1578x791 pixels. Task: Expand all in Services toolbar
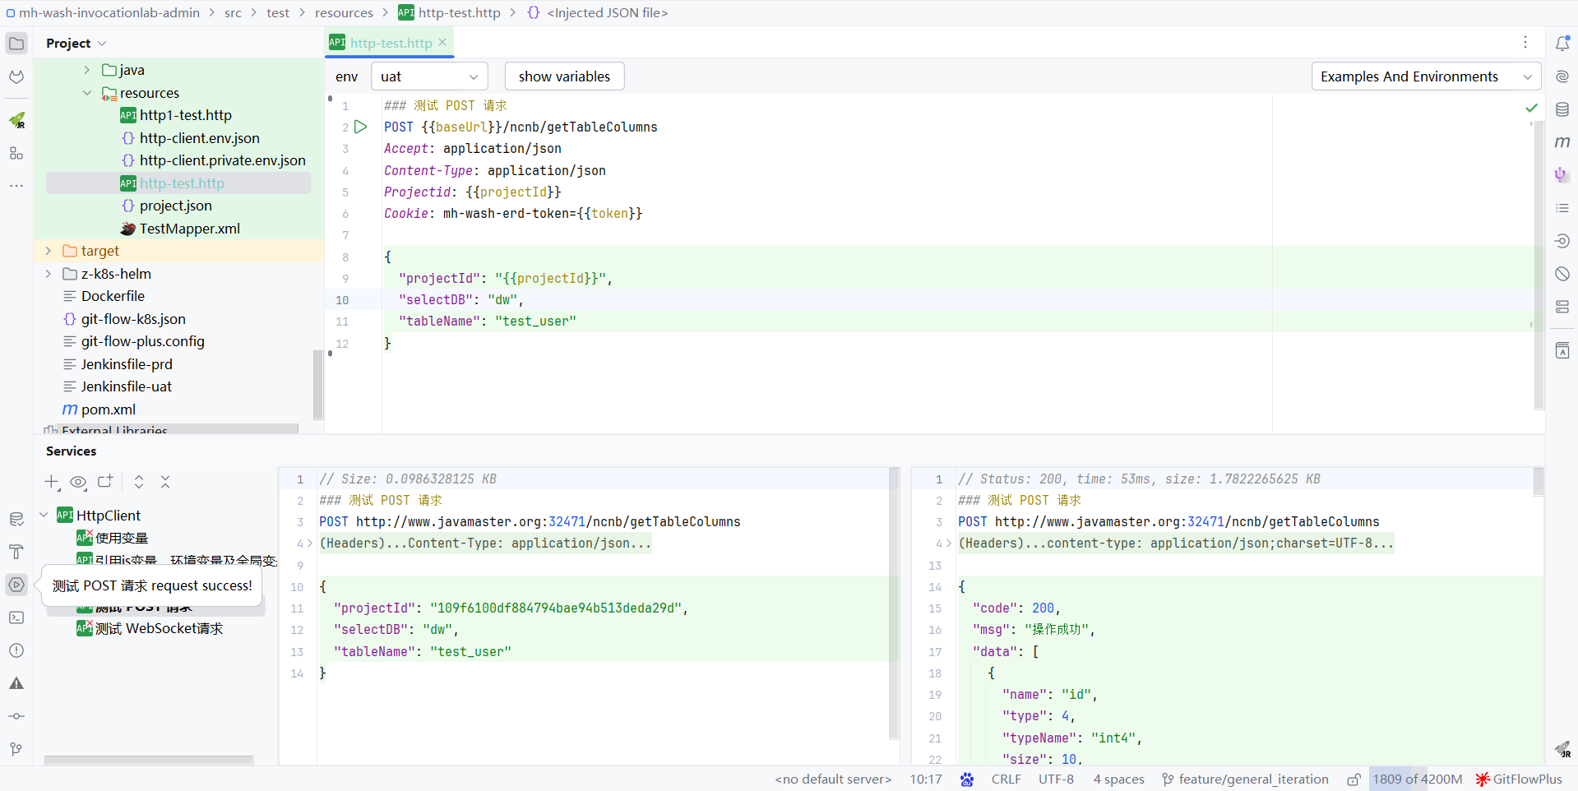139,482
